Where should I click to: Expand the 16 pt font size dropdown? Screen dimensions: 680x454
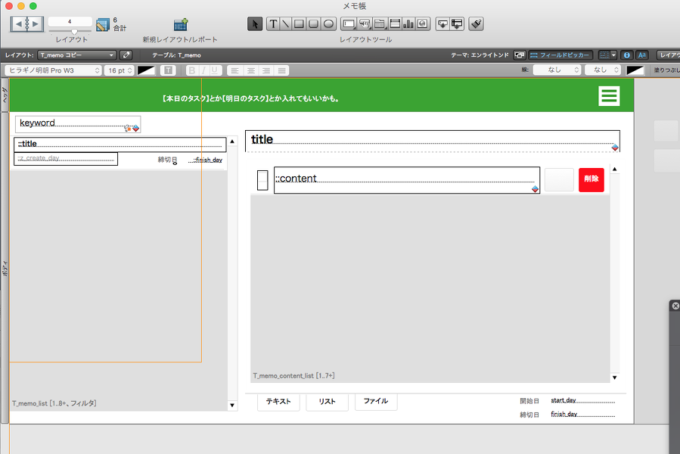click(x=119, y=70)
